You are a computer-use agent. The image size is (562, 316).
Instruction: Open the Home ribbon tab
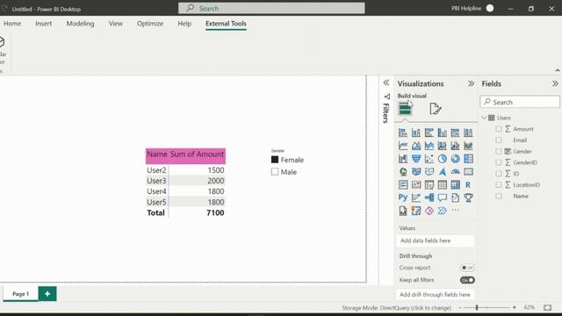pyautogui.click(x=12, y=24)
